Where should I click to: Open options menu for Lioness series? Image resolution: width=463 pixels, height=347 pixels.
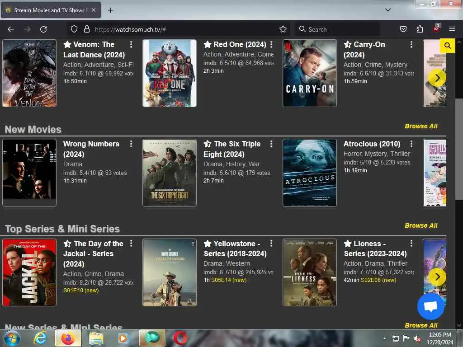tap(411, 244)
